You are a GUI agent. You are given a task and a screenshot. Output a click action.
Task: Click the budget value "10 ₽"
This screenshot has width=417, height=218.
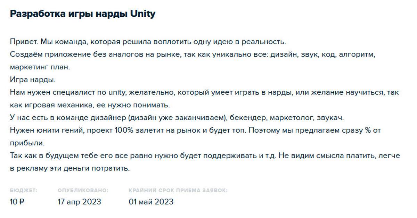point(17,202)
